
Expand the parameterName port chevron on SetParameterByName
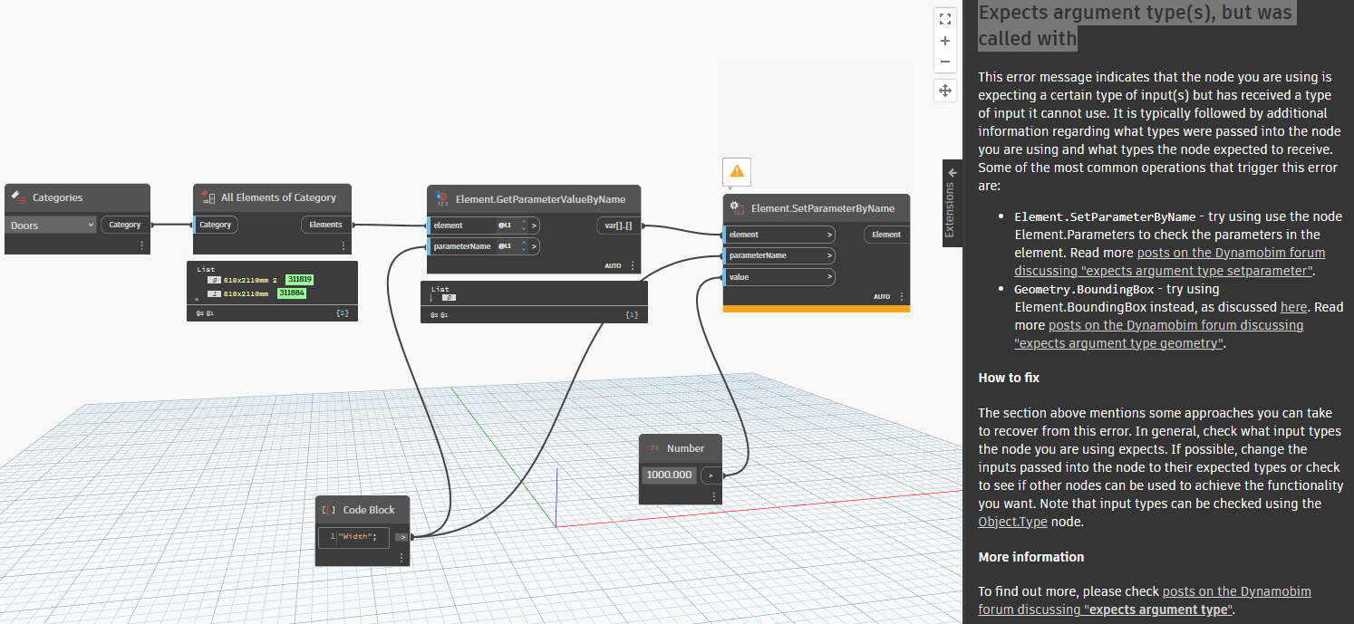point(829,255)
